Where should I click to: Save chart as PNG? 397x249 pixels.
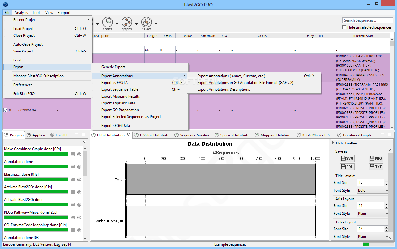click(376, 159)
